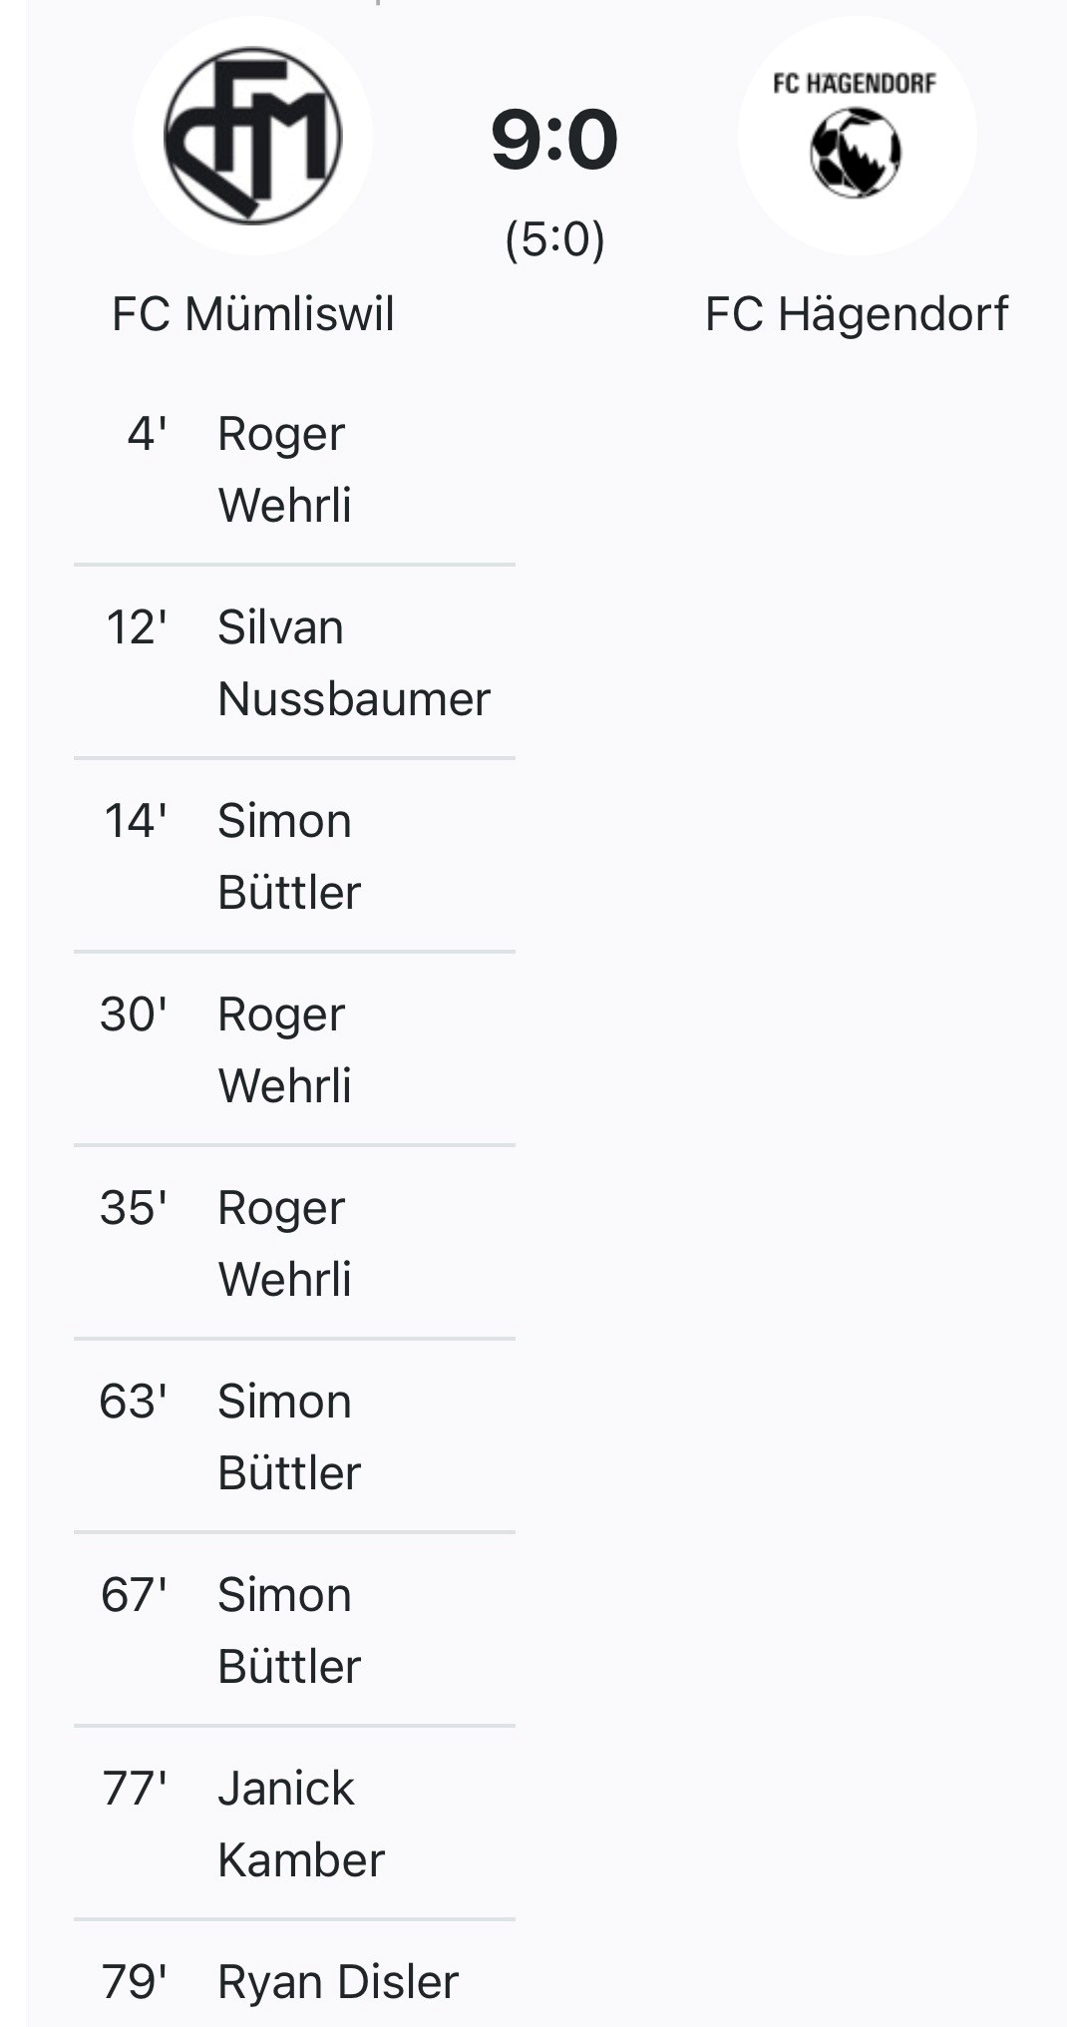Tap the FC Hägendorf club logo
This screenshot has width=1067, height=2027.
pos(857,136)
